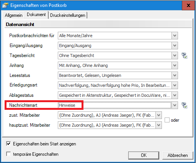Expand the Eingang/Ausgang dropdown arrow
The width and height of the screenshot is (196, 163).
click(175, 46)
